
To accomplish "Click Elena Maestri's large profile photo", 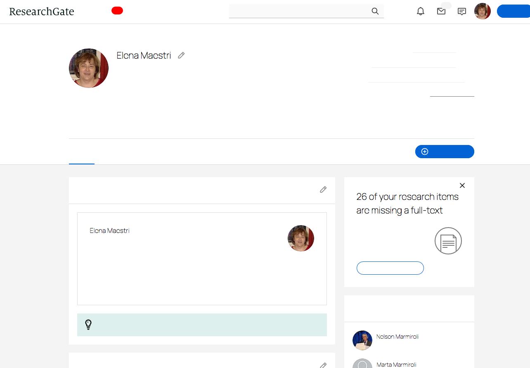I will (x=88, y=68).
